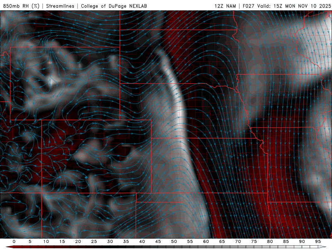This screenshot has width=332, height=249.
Task: Click the '80' colorbar tick label
Action: tap(270, 242)
